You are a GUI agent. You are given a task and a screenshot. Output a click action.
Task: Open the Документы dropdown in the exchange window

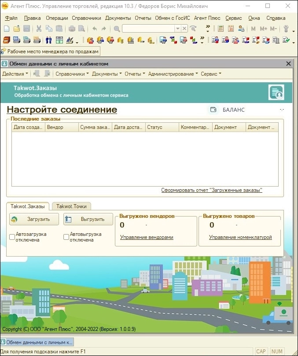(107, 74)
